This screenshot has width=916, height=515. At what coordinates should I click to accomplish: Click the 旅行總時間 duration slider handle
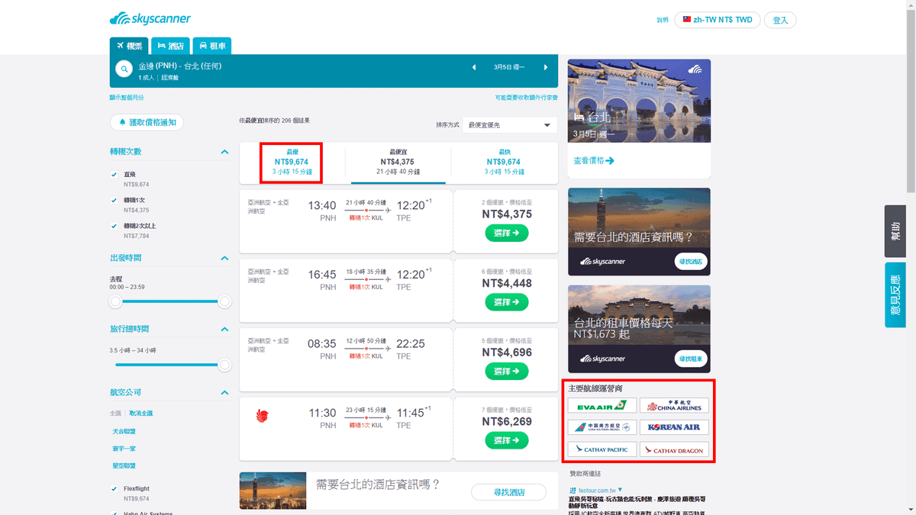pyautogui.click(x=224, y=365)
